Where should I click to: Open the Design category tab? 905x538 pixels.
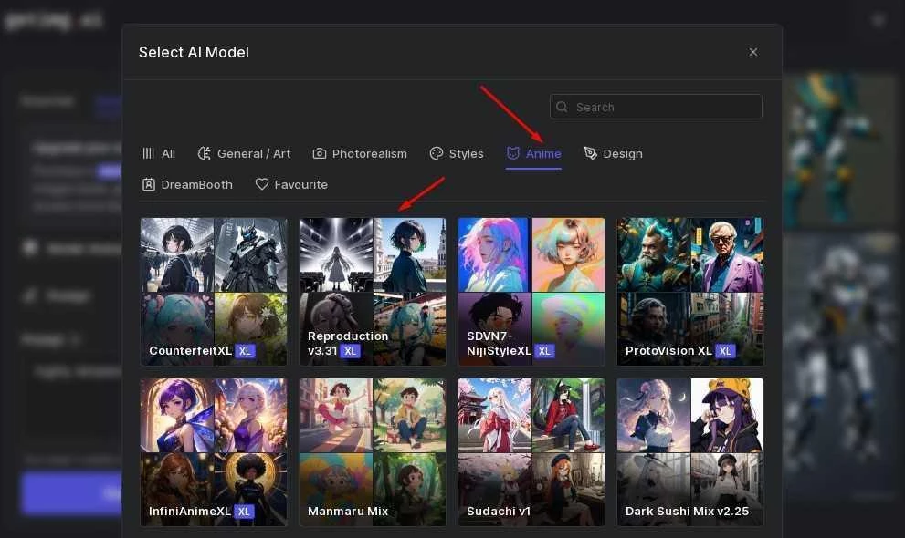(x=613, y=154)
